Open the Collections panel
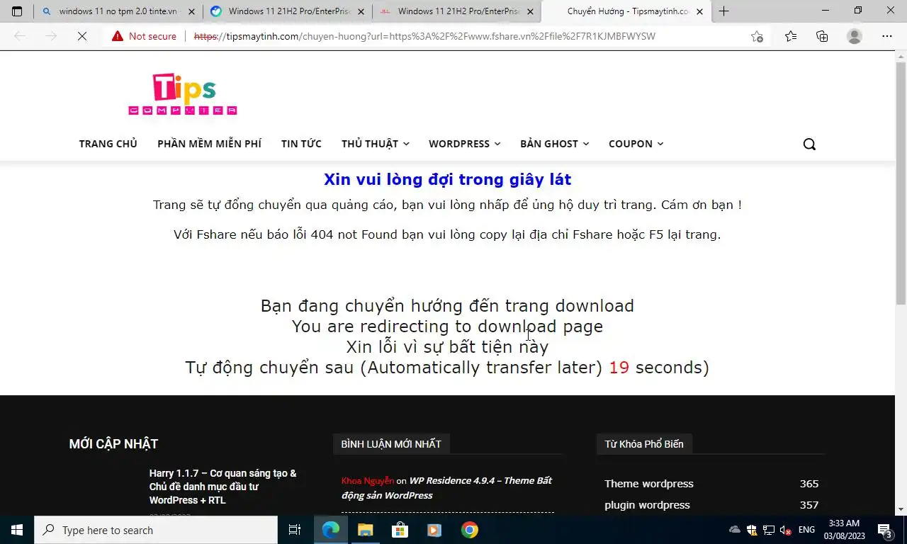 pos(822,36)
